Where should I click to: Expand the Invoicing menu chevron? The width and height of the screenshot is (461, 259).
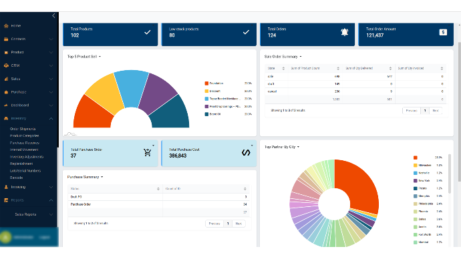51,187
